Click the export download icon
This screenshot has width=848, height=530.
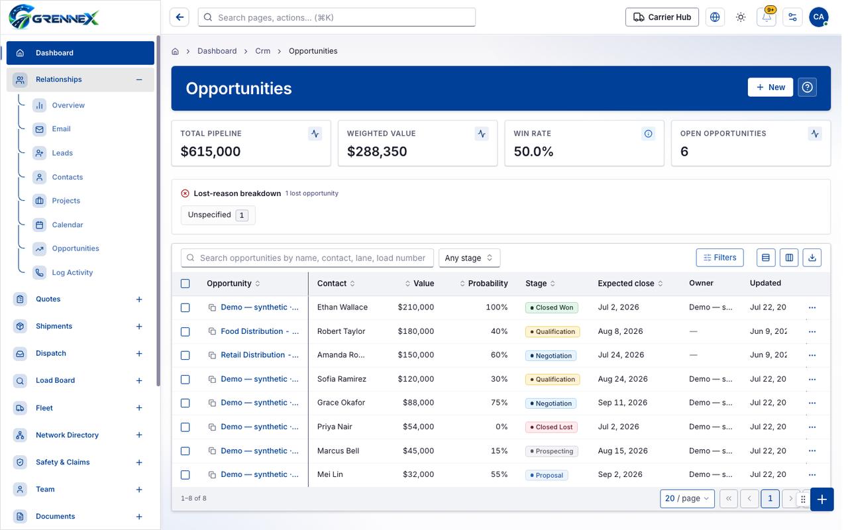(812, 258)
